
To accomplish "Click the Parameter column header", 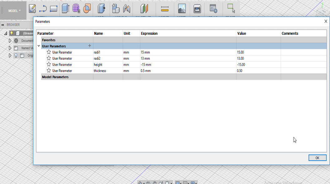I will (65, 34).
